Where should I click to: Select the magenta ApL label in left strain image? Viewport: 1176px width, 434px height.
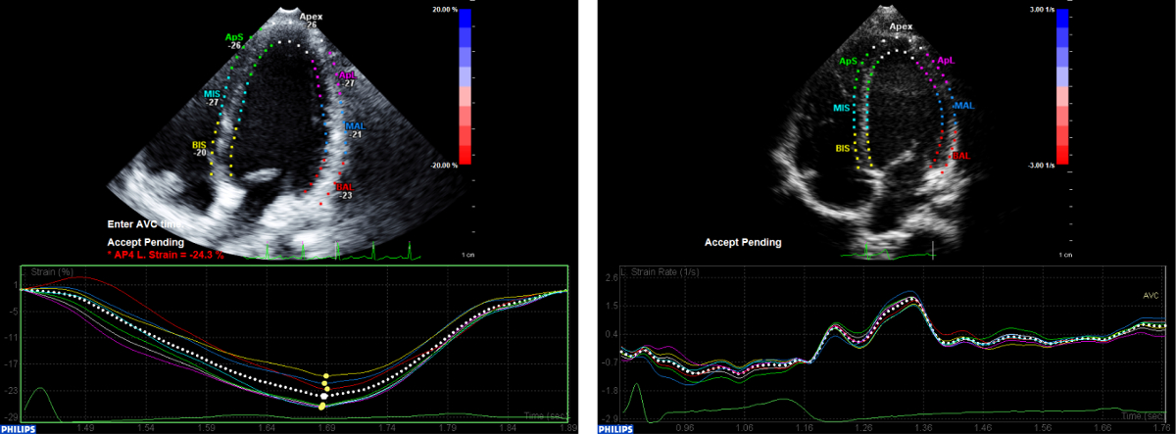[347, 74]
